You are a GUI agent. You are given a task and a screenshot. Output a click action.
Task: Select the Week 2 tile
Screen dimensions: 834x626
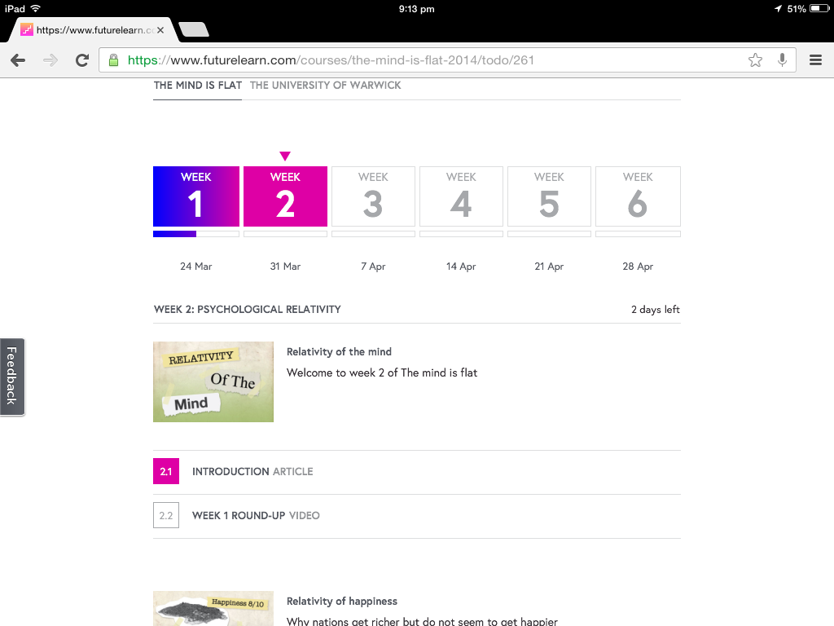[x=285, y=196]
